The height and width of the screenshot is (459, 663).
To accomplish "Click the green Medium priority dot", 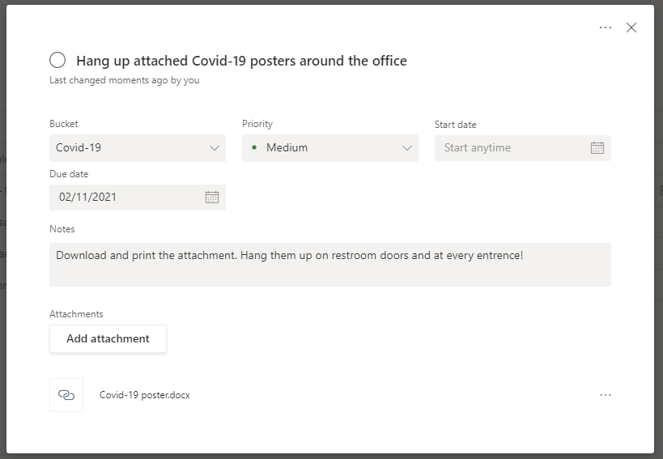I will coord(254,148).
